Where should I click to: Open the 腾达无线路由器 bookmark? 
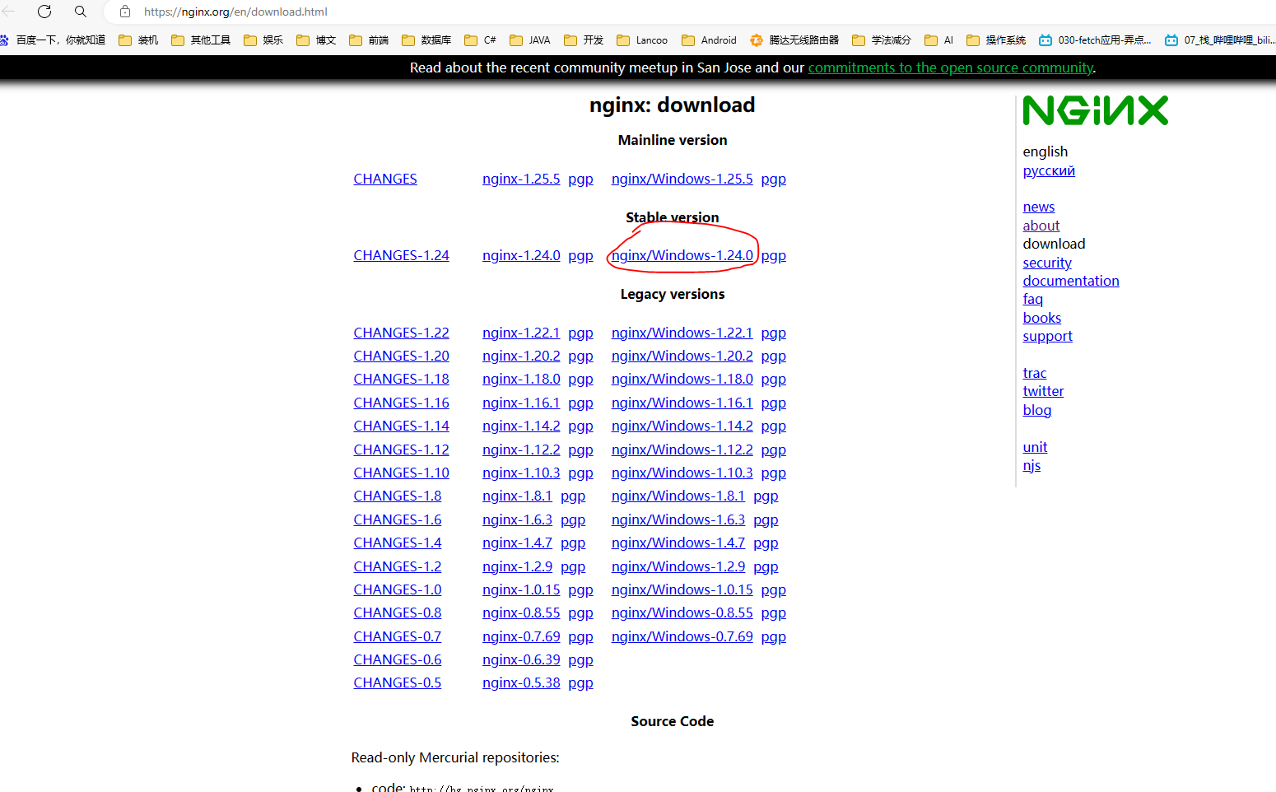(x=794, y=40)
